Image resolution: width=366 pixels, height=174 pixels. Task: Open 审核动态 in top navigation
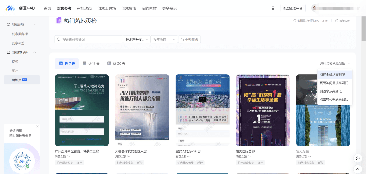[x=84, y=8]
